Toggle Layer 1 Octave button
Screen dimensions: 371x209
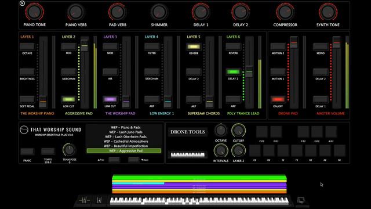tap(27, 46)
